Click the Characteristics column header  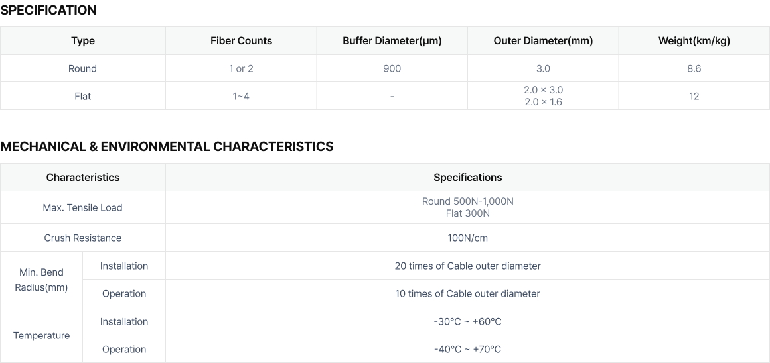82,178
